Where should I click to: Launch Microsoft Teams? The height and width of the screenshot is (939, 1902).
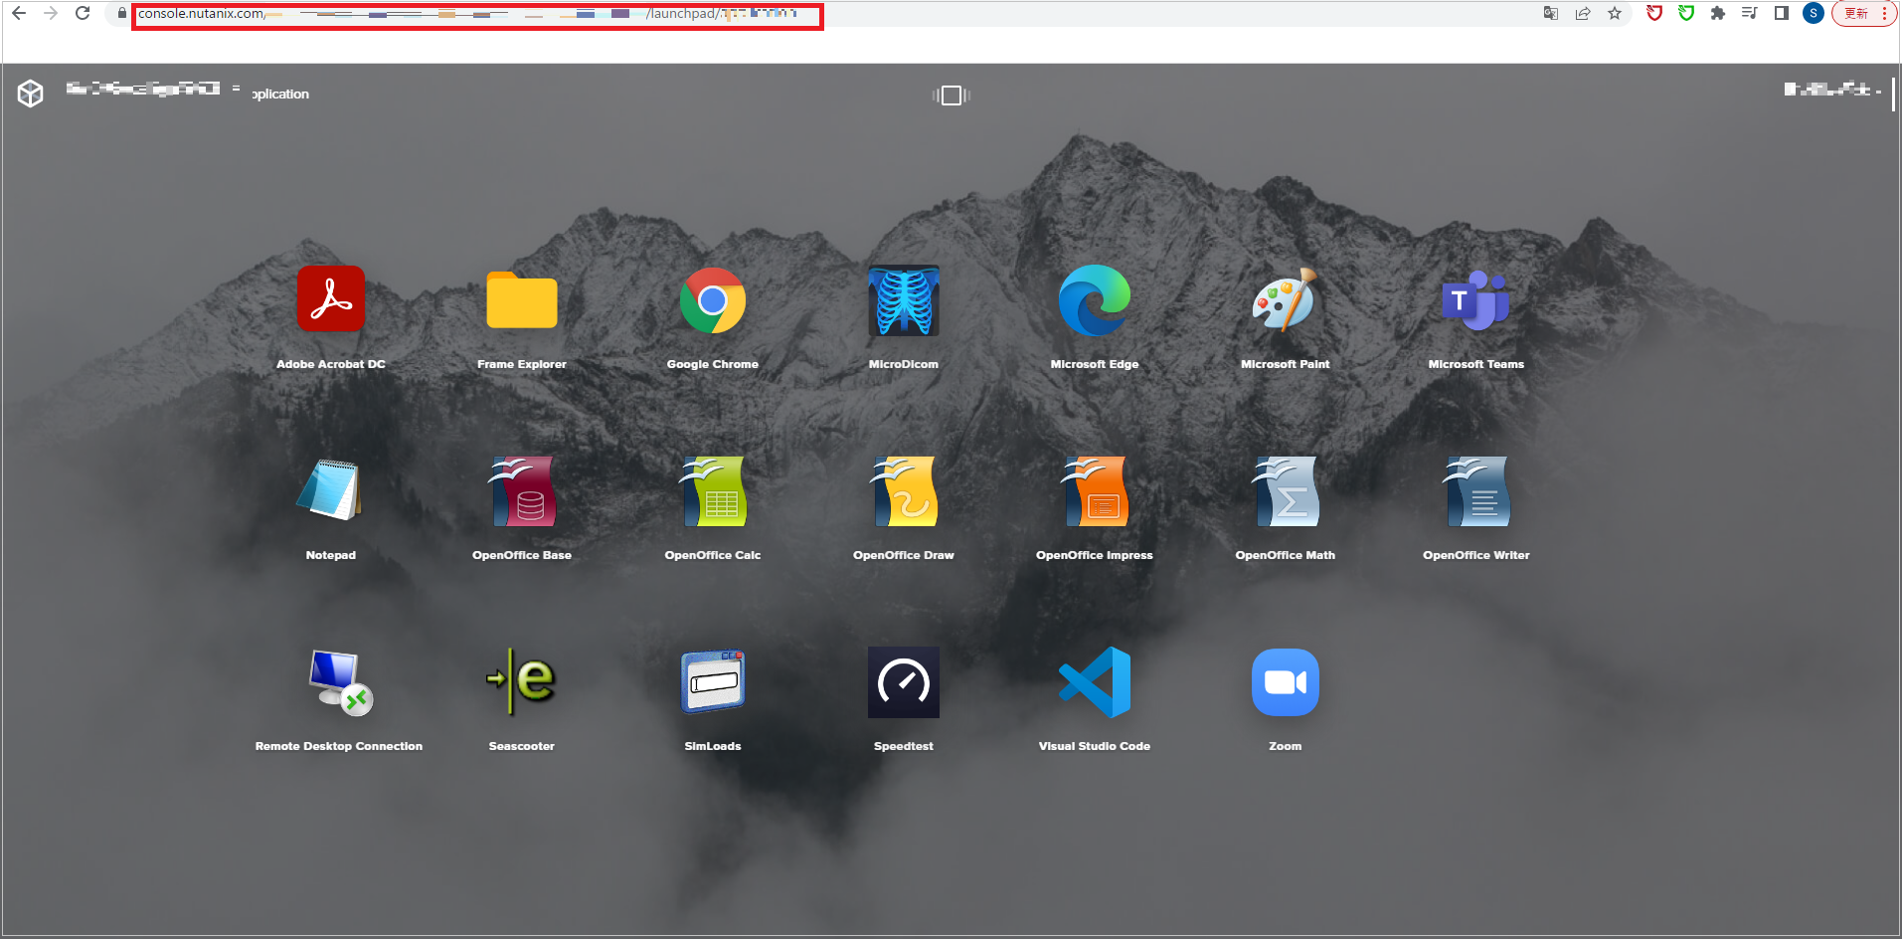(1476, 299)
